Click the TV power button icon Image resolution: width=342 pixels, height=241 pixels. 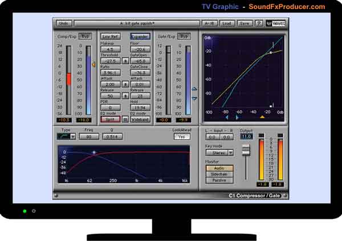pyautogui.click(x=34, y=211)
